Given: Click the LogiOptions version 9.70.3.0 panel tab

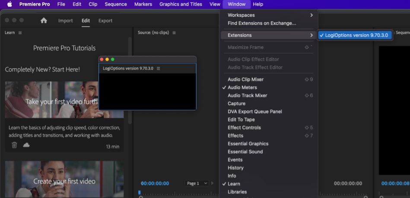Looking at the screenshot, I should (x=128, y=69).
